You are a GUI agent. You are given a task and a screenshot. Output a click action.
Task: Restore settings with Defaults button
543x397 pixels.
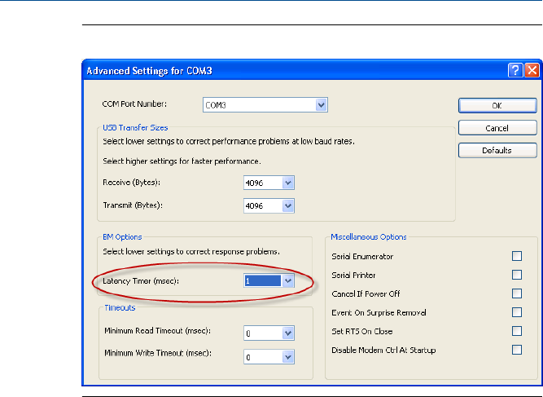(x=497, y=150)
